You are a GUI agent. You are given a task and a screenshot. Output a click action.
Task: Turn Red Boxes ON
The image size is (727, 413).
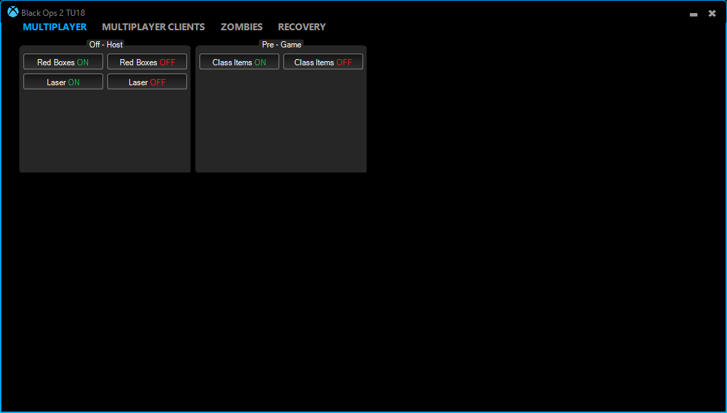(63, 62)
